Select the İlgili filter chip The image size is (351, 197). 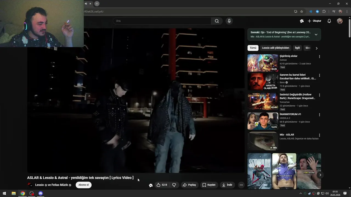pyautogui.click(x=297, y=48)
